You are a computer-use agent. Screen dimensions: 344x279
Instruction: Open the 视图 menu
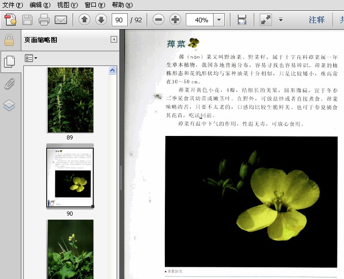[67, 5]
